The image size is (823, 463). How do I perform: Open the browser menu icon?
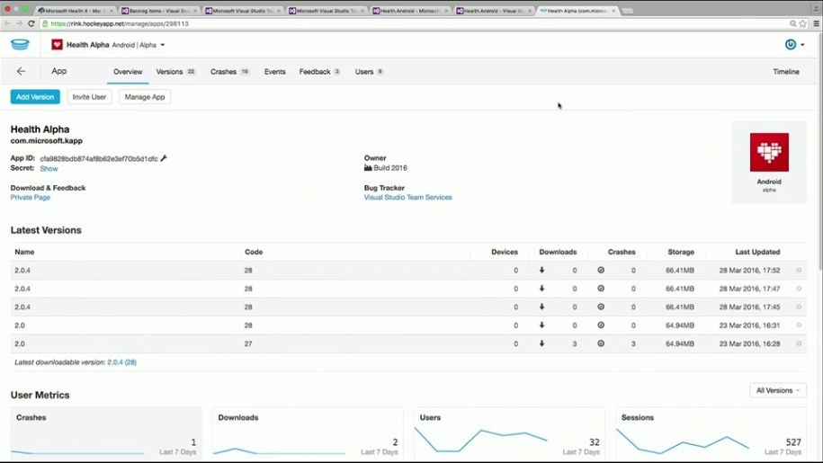816,23
